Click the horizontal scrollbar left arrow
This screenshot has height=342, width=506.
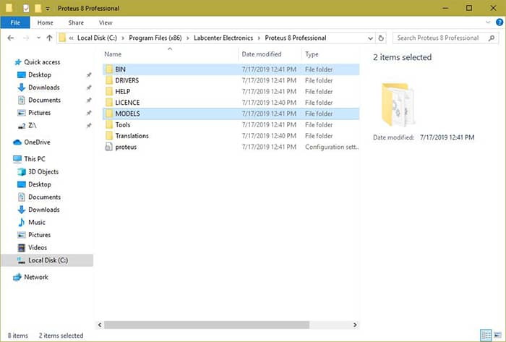coord(100,325)
